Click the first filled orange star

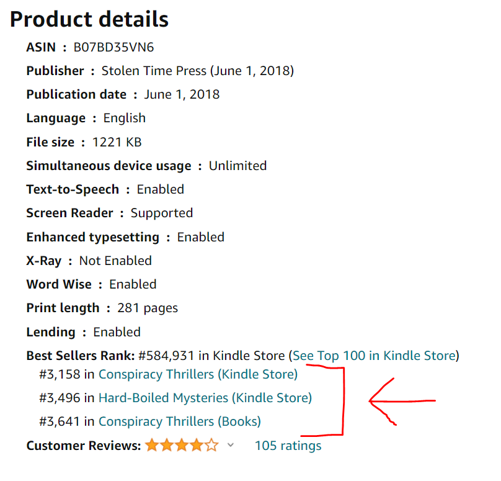(152, 445)
